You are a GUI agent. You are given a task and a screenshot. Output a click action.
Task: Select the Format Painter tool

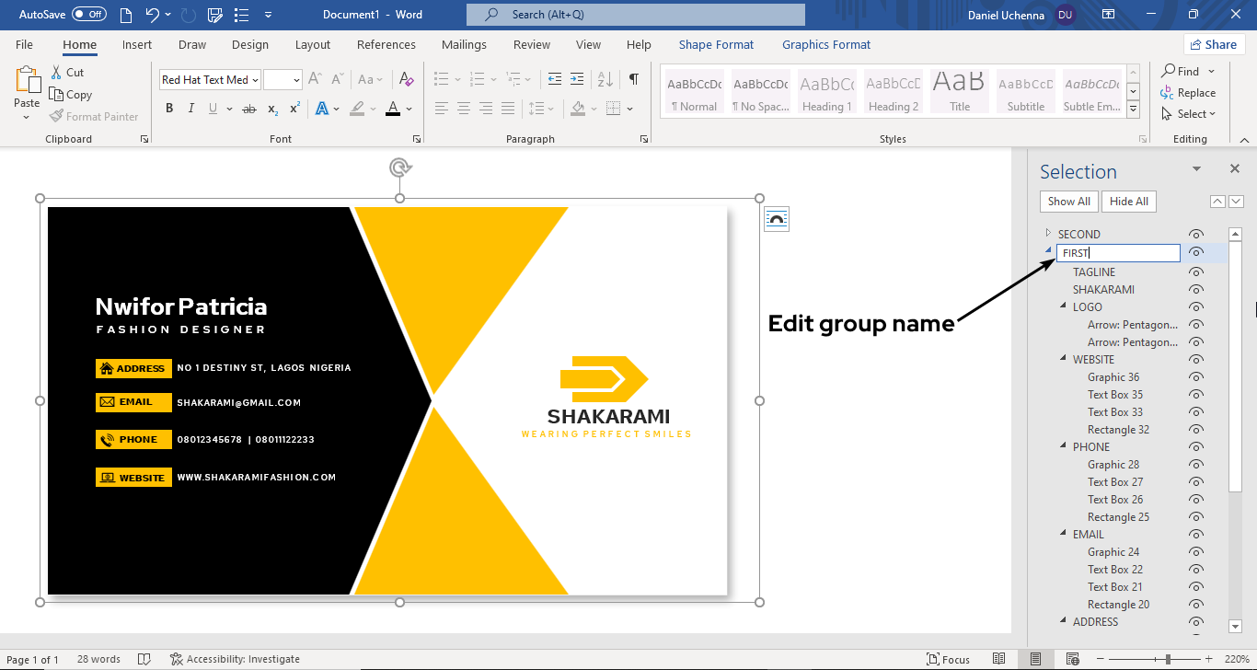[x=94, y=117]
